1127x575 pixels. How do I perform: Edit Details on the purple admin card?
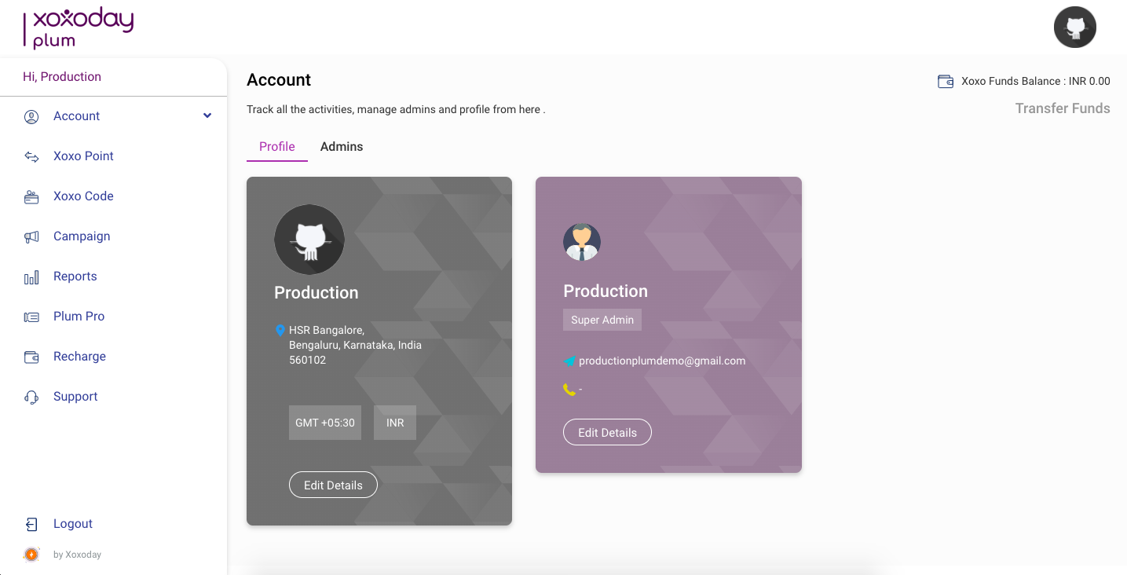(x=607, y=433)
